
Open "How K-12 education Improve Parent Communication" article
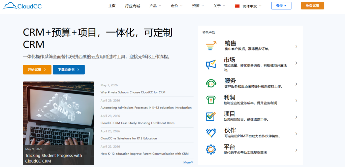click(x=145, y=154)
